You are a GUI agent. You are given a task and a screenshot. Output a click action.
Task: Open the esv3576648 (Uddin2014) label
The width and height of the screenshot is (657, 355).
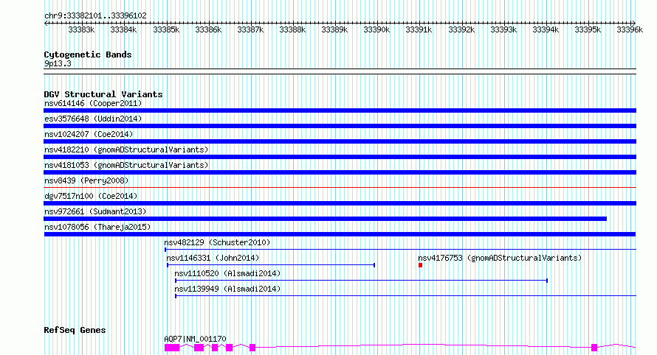pyautogui.click(x=93, y=119)
